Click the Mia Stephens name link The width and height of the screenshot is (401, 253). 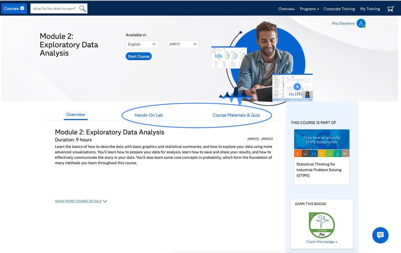[x=343, y=23]
